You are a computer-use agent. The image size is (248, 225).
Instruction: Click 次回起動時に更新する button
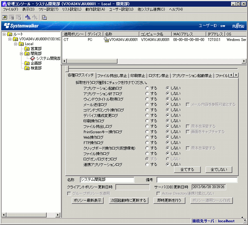tap(128, 200)
